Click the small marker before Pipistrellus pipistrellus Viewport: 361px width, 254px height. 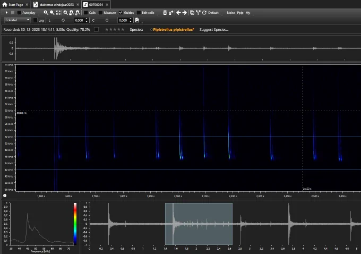[x=151, y=30]
